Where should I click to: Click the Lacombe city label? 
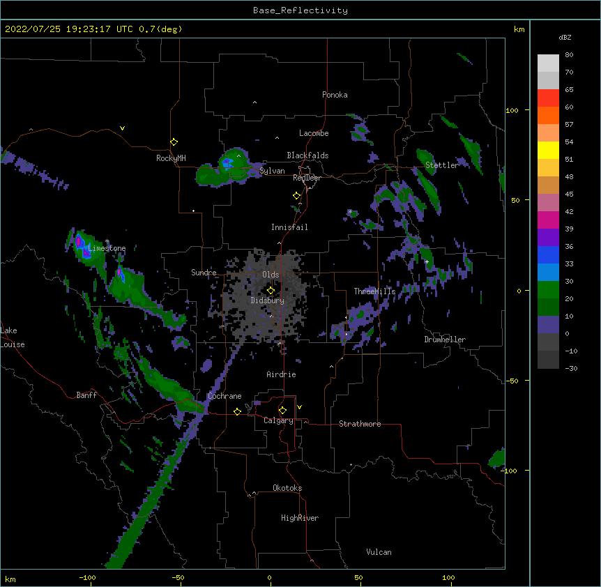314,133
